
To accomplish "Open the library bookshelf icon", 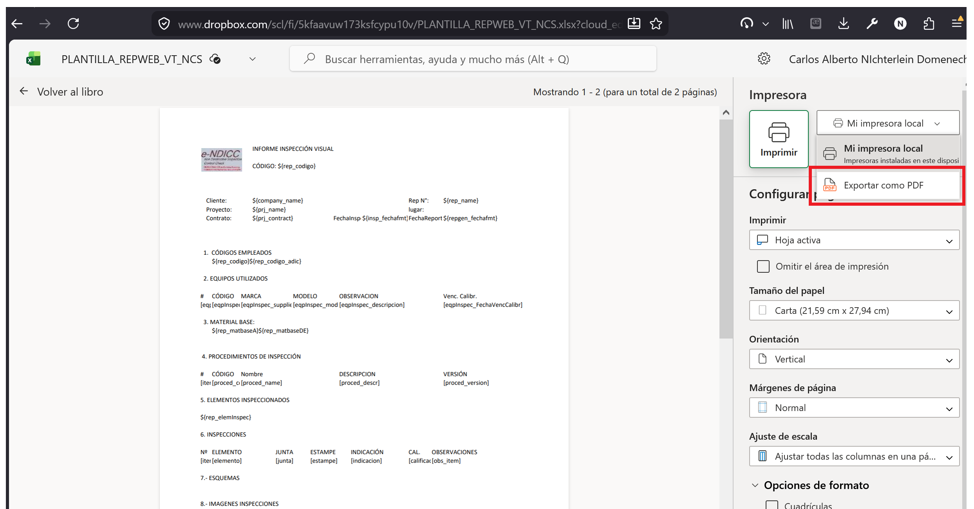I will pyautogui.click(x=788, y=24).
